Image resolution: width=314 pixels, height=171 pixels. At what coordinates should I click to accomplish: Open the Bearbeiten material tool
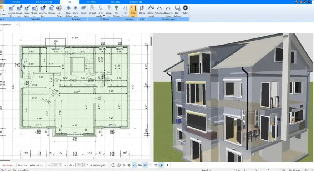pos(27,11)
